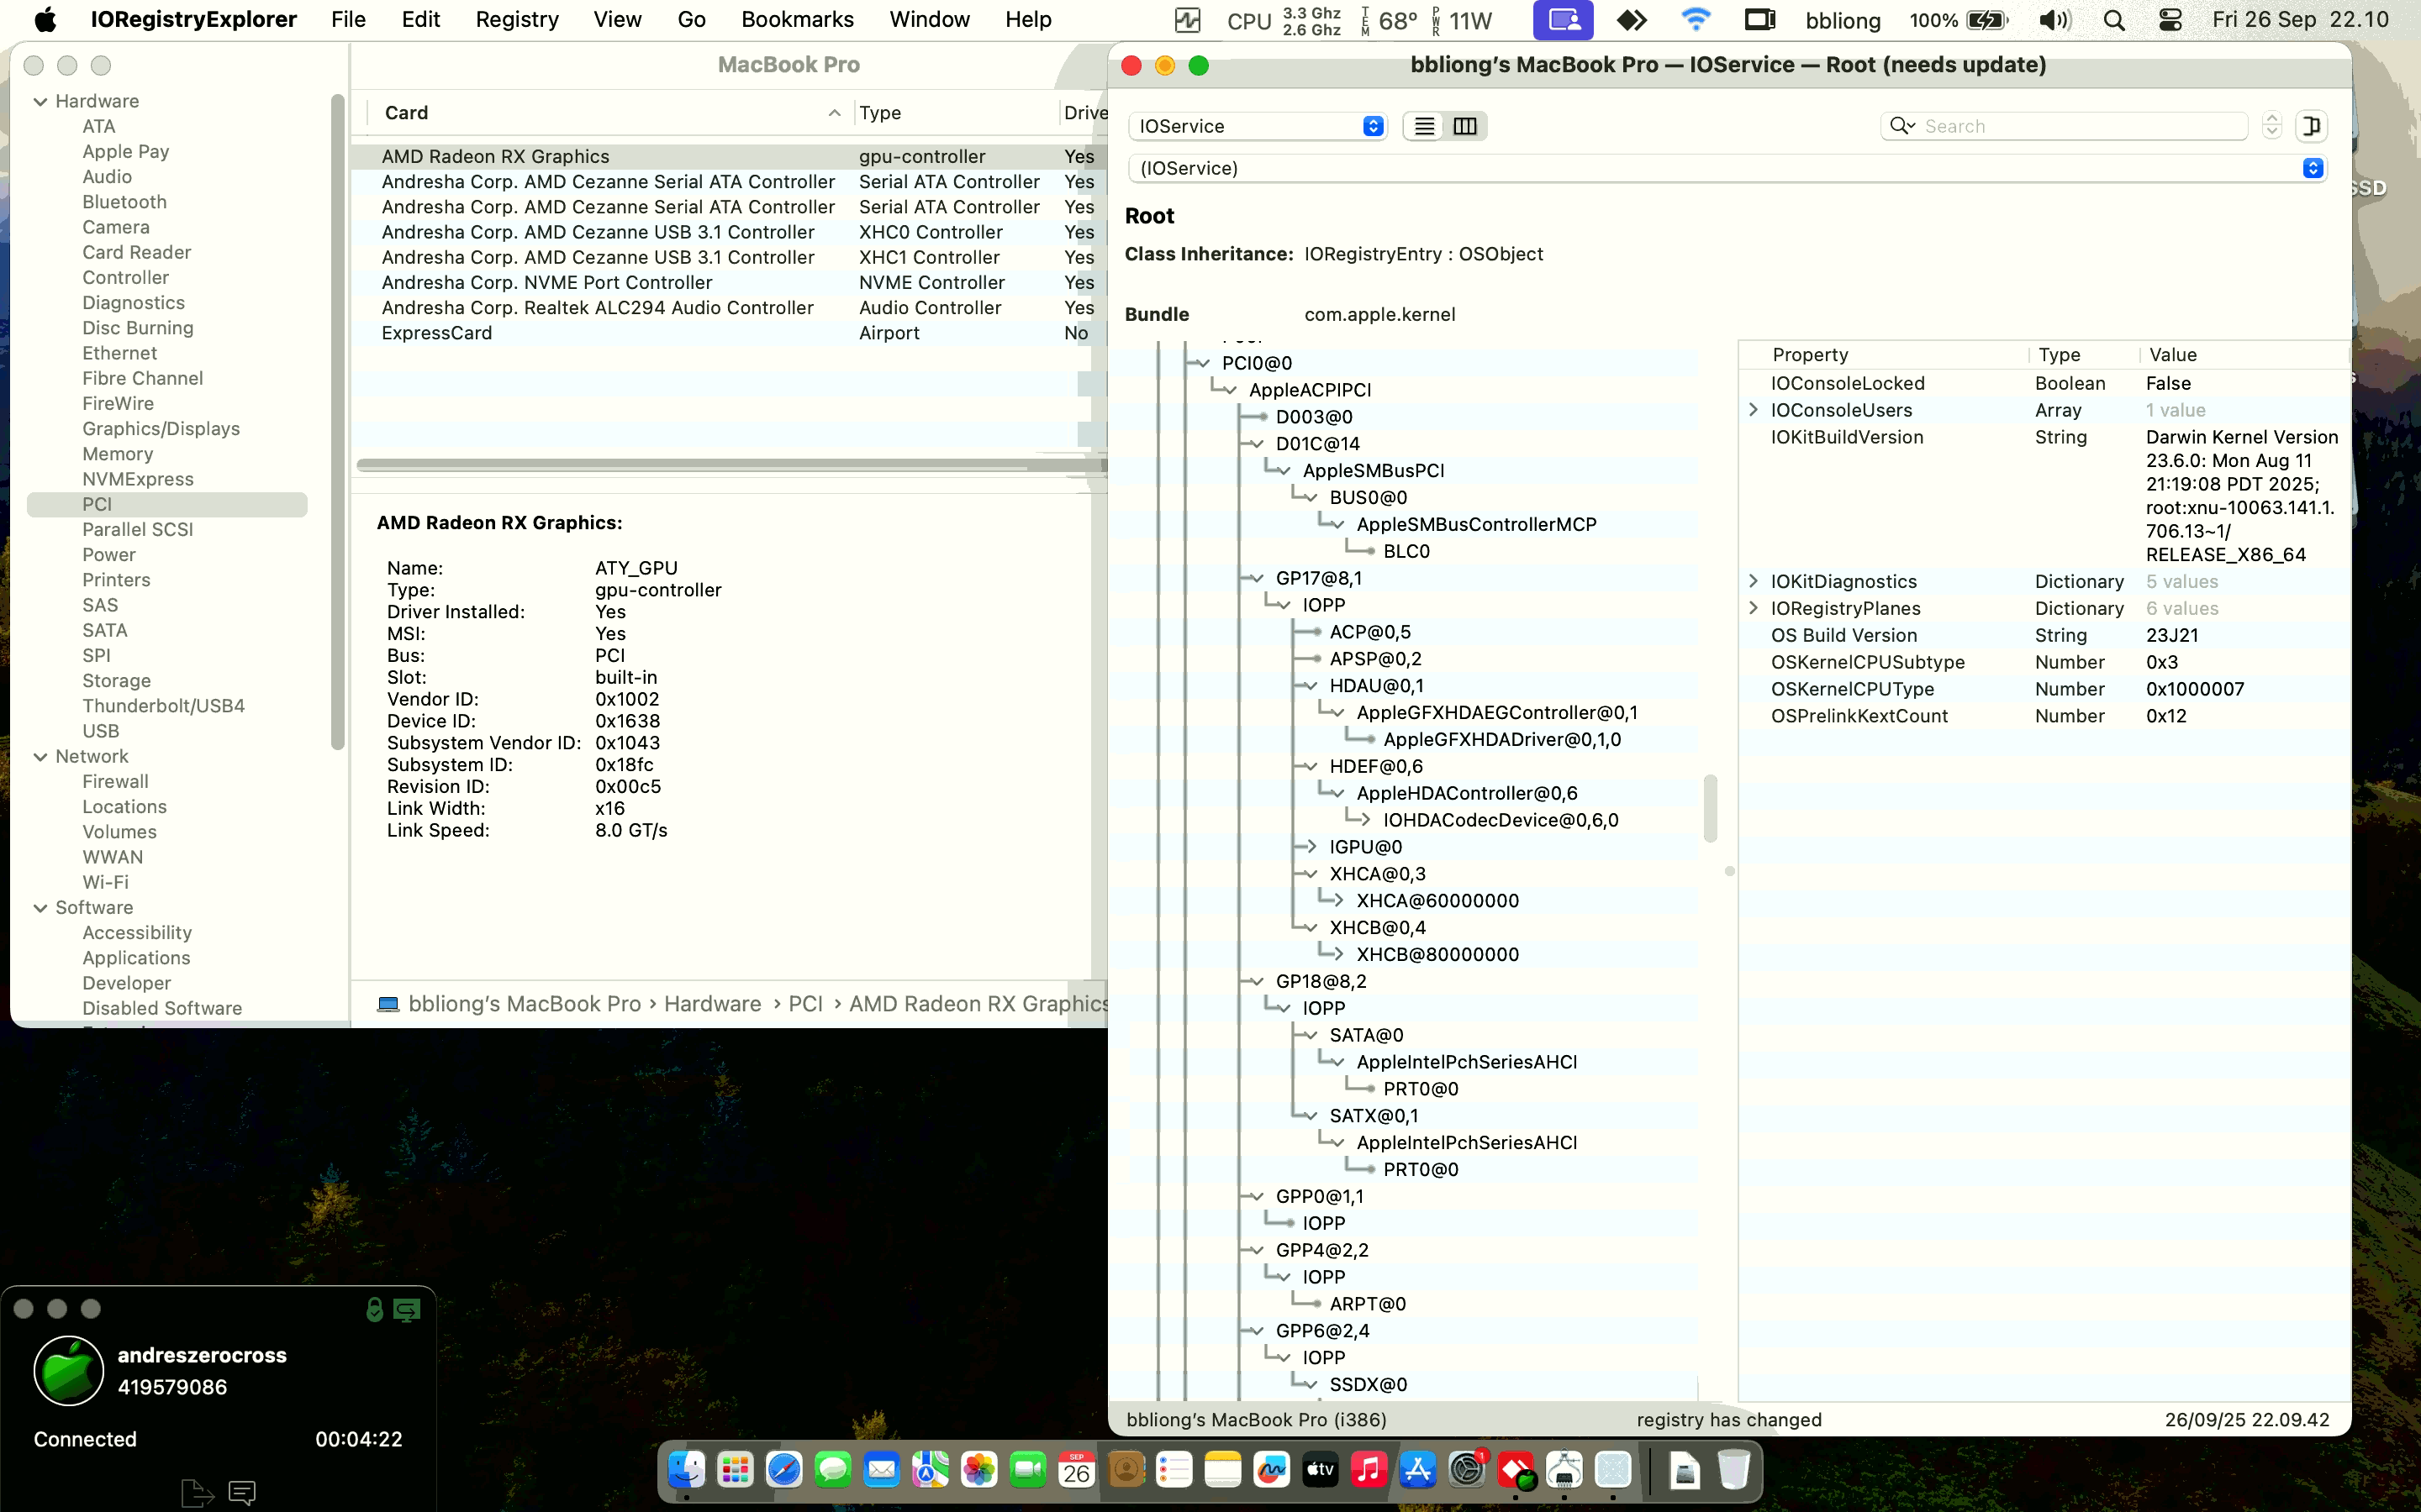Open Calendar from the Dock
The height and width of the screenshot is (1512, 2421).
click(1077, 1470)
